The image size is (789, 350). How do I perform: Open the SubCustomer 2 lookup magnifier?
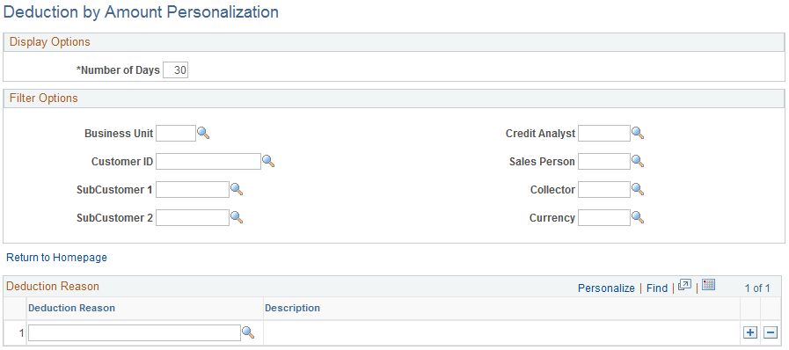(236, 218)
